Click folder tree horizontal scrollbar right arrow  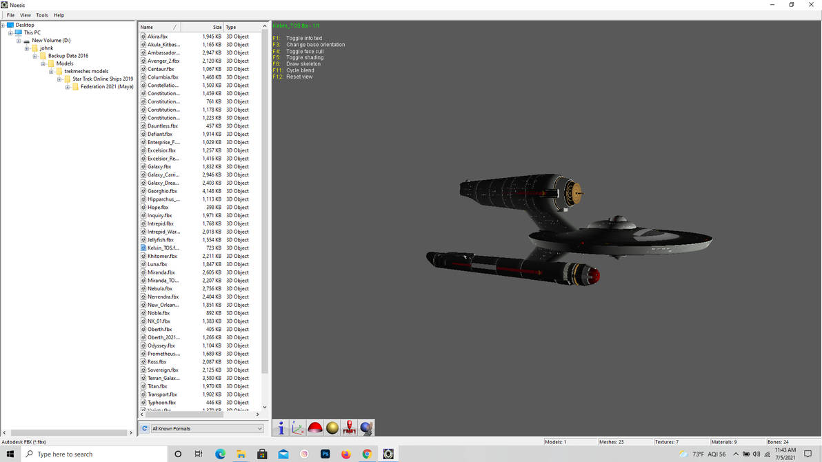130,432
